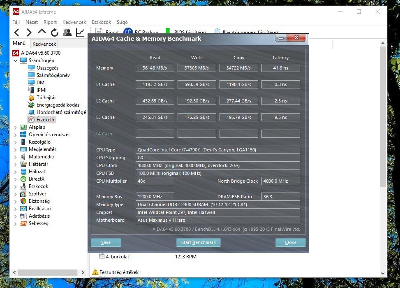Select the Alaplap motherboard icon

click(23, 127)
